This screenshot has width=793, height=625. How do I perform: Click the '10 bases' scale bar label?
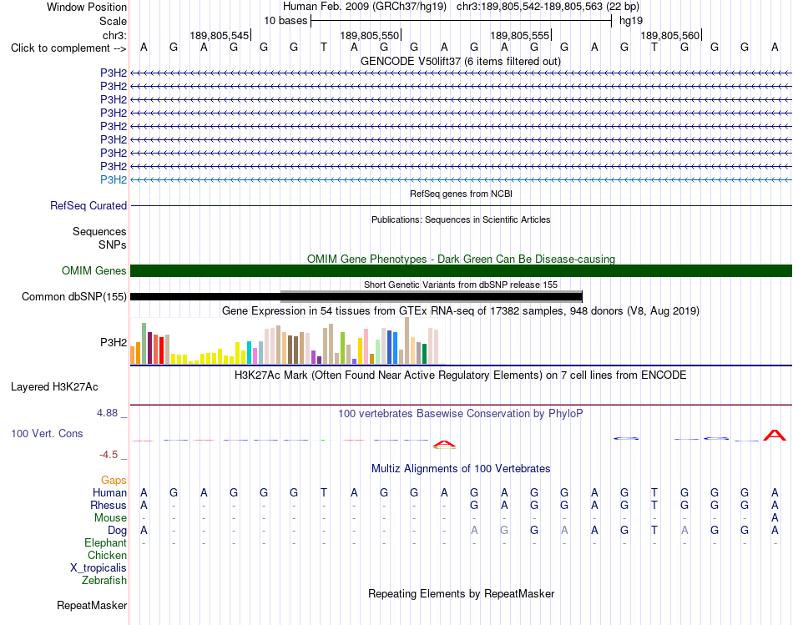[x=285, y=21]
